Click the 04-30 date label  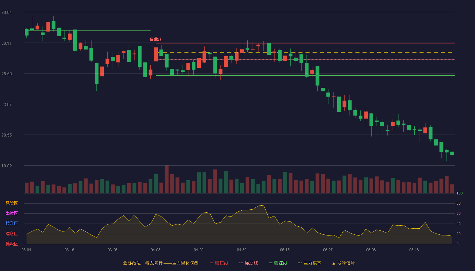tap(242, 250)
